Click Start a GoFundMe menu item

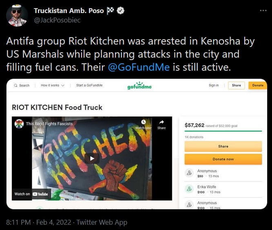pyautogui.click(x=89, y=85)
